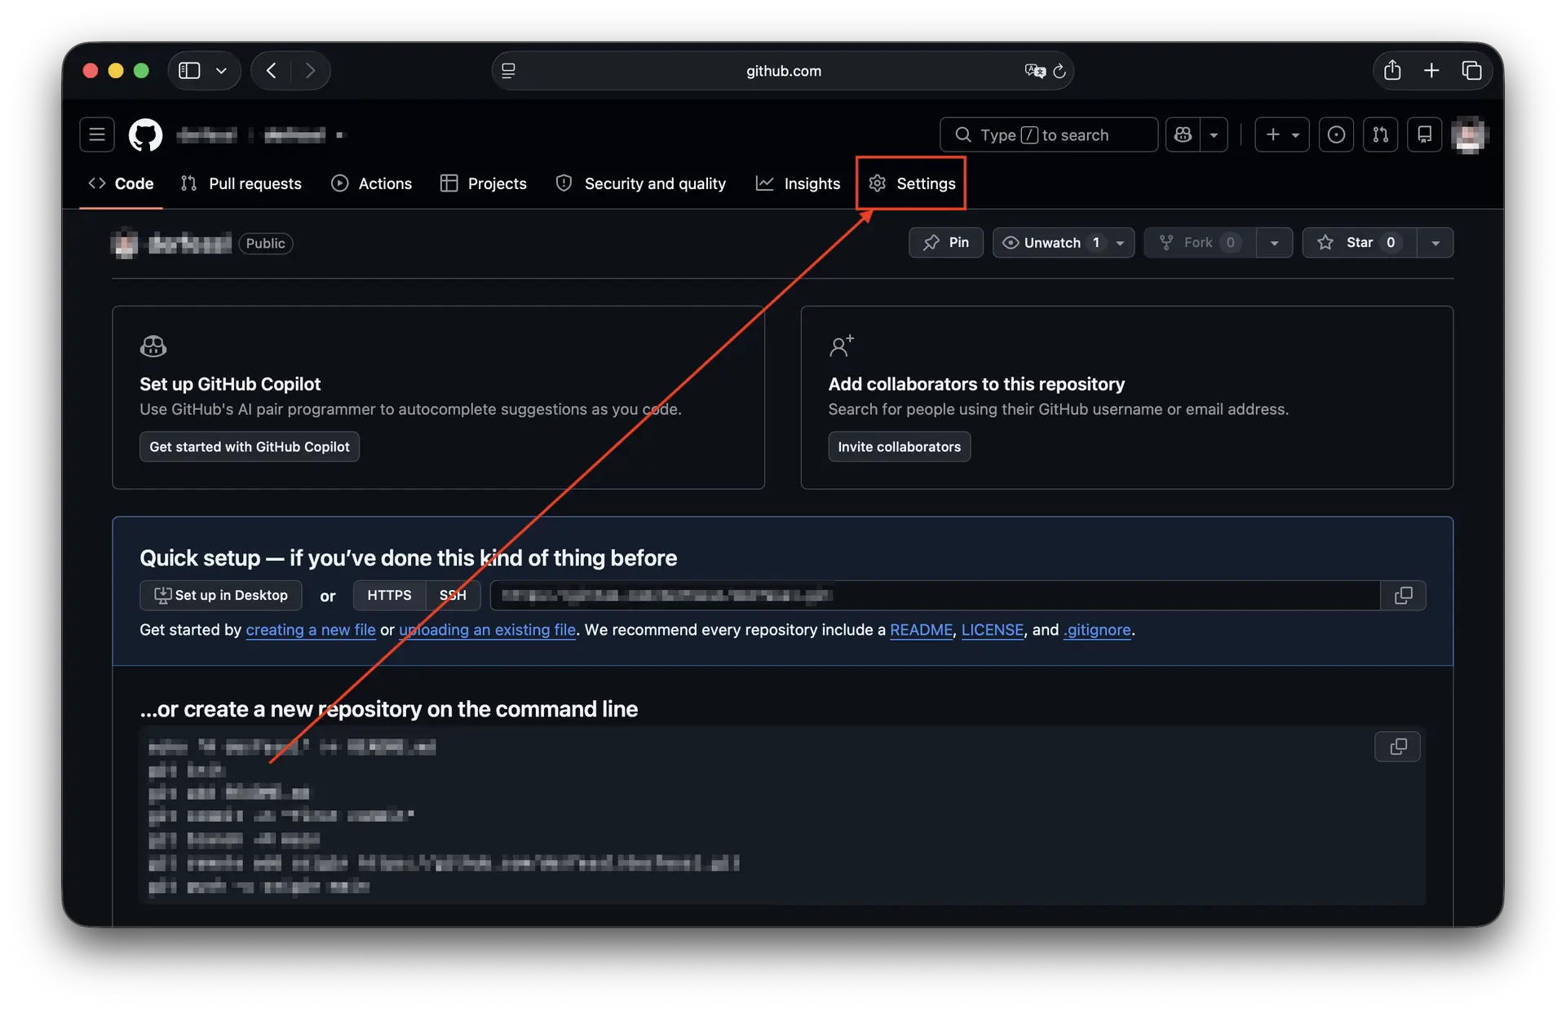This screenshot has width=1566, height=1009.
Task: Show the Safari tab overview
Action: 1471,71
